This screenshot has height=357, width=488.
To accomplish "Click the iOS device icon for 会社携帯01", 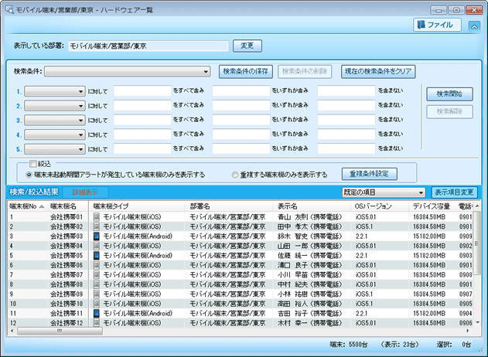I will (x=97, y=217).
